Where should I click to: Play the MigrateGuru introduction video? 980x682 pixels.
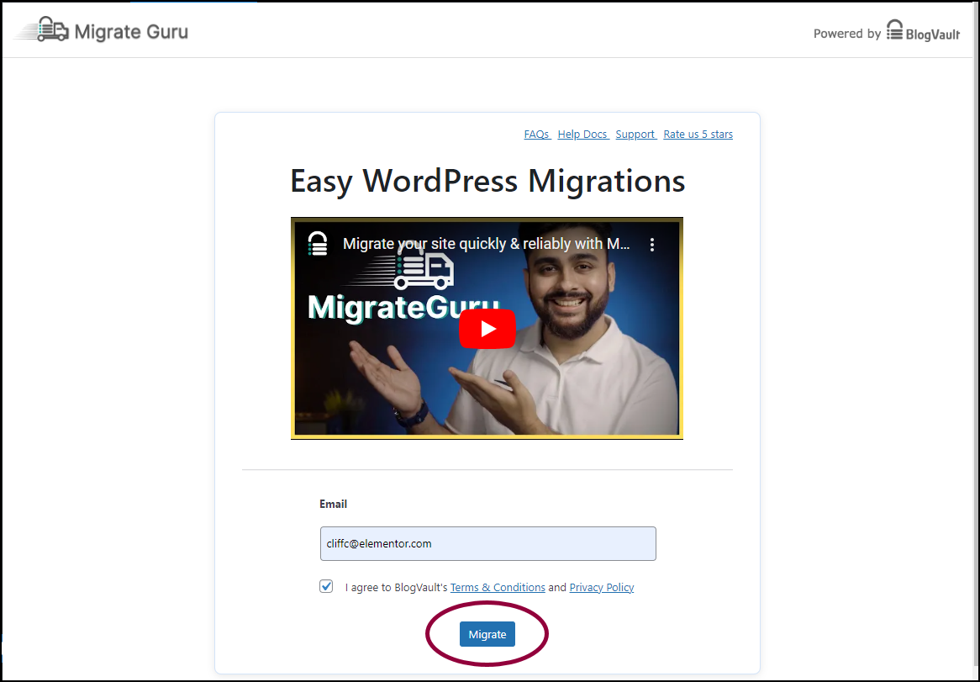point(487,329)
